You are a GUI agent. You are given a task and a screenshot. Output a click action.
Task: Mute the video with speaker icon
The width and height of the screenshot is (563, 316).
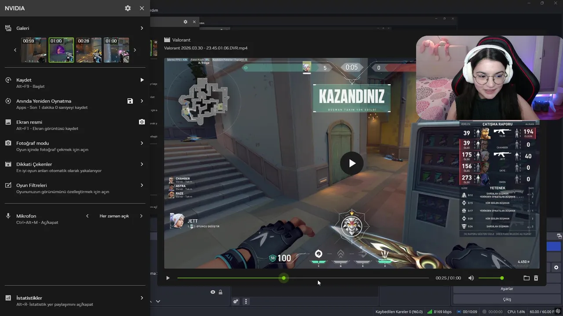471,278
